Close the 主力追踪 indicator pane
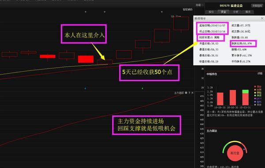 [192, 93]
